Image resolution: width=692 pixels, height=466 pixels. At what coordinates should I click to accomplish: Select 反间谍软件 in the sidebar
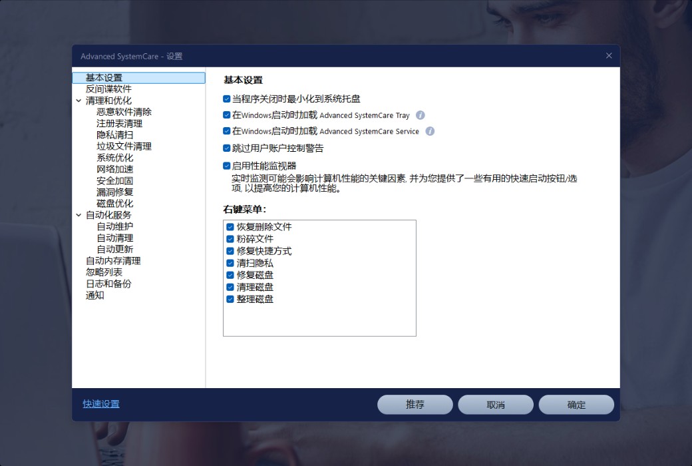[108, 89]
